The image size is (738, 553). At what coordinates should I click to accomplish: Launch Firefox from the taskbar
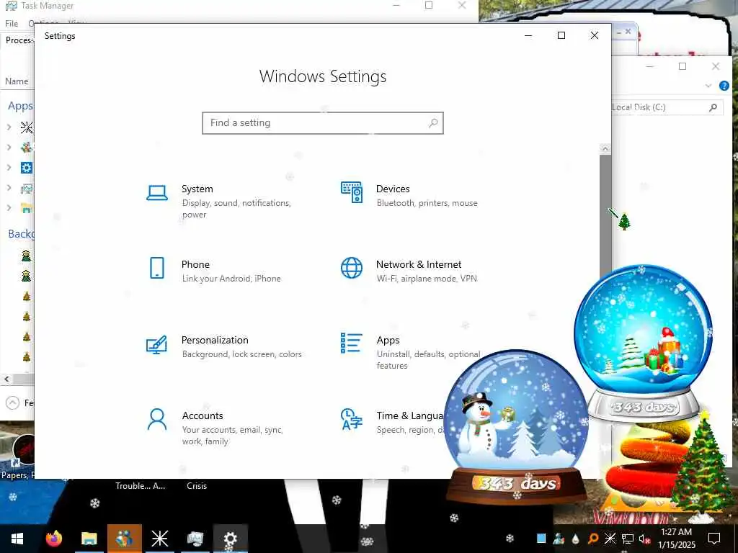pos(53,539)
